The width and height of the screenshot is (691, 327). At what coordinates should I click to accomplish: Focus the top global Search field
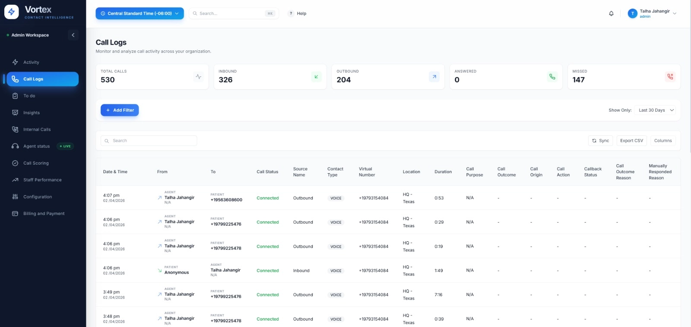click(234, 13)
